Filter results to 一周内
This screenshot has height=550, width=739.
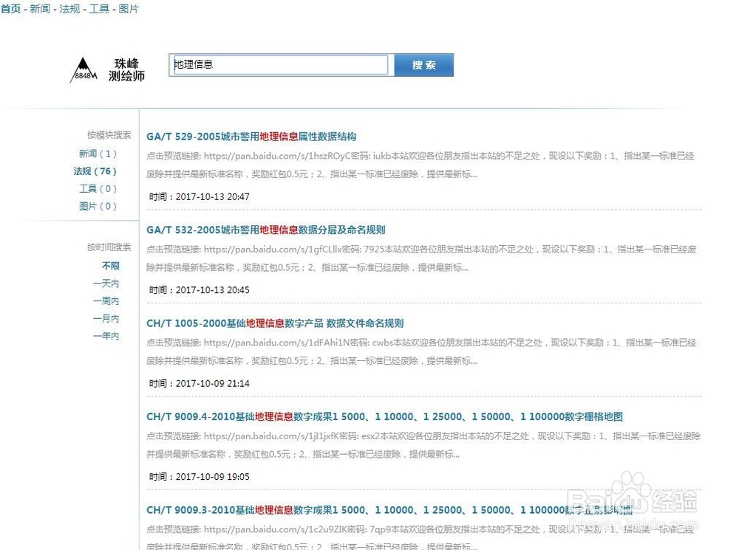coord(106,300)
